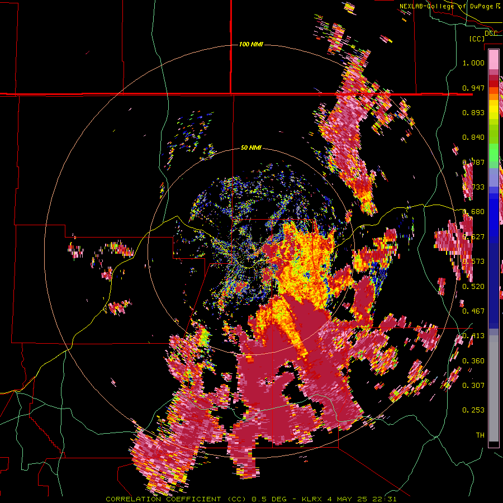This screenshot has width=503, height=503.
Task: Pick the orange segment of the color bar
Action: tap(493, 97)
